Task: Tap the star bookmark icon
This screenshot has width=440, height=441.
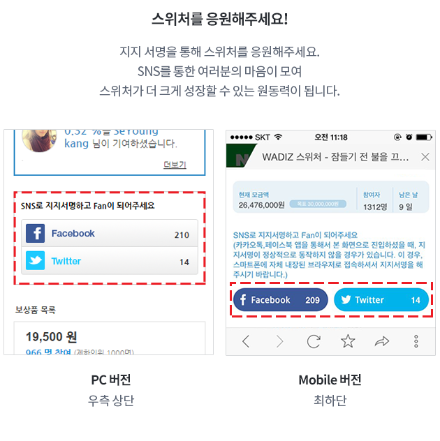Action: (x=348, y=341)
